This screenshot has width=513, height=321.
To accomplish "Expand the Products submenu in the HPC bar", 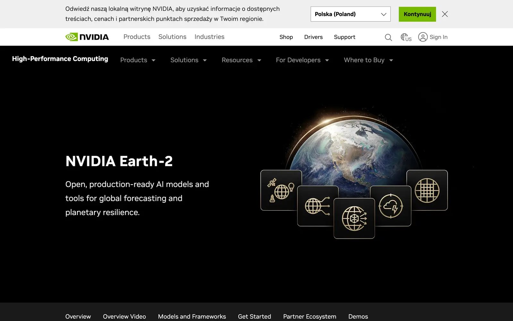I will click(x=138, y=60).
